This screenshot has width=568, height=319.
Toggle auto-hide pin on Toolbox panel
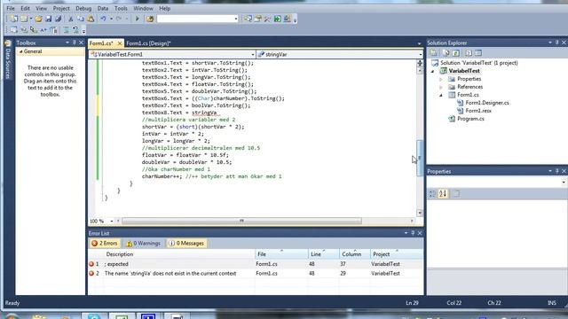pyautogui.click(x=75, y=43)
